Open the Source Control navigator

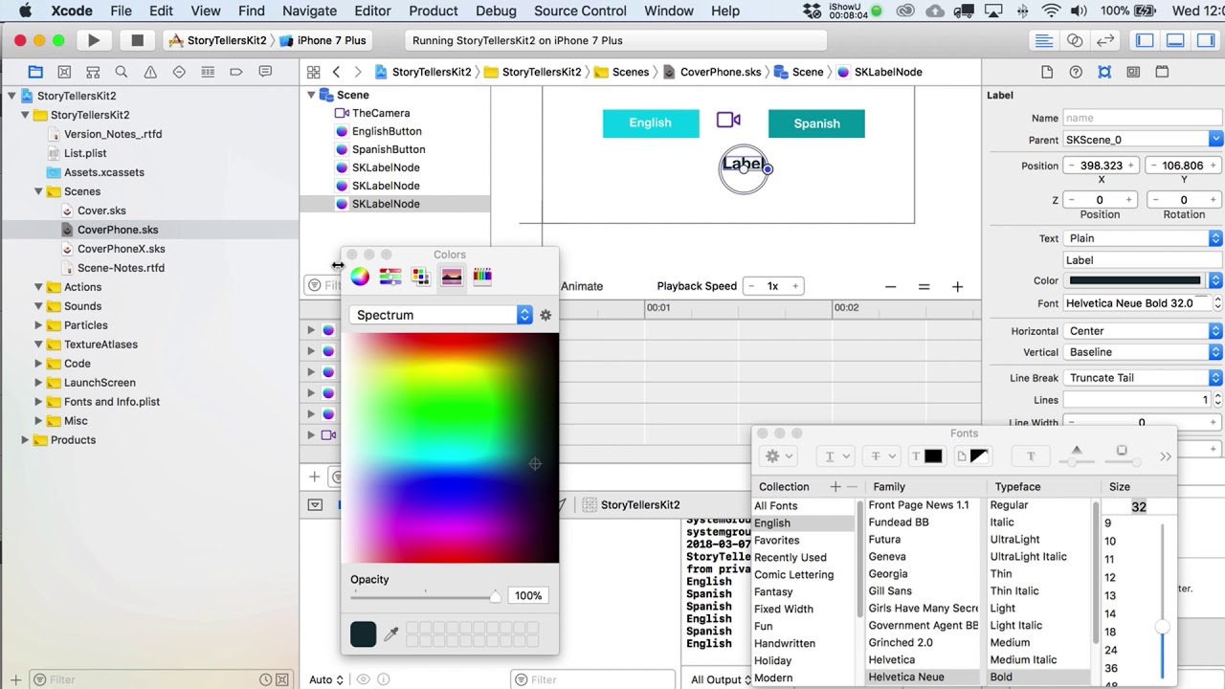click(x=64, y=72)
